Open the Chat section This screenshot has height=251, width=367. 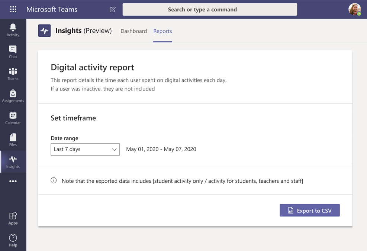[13, 51]
